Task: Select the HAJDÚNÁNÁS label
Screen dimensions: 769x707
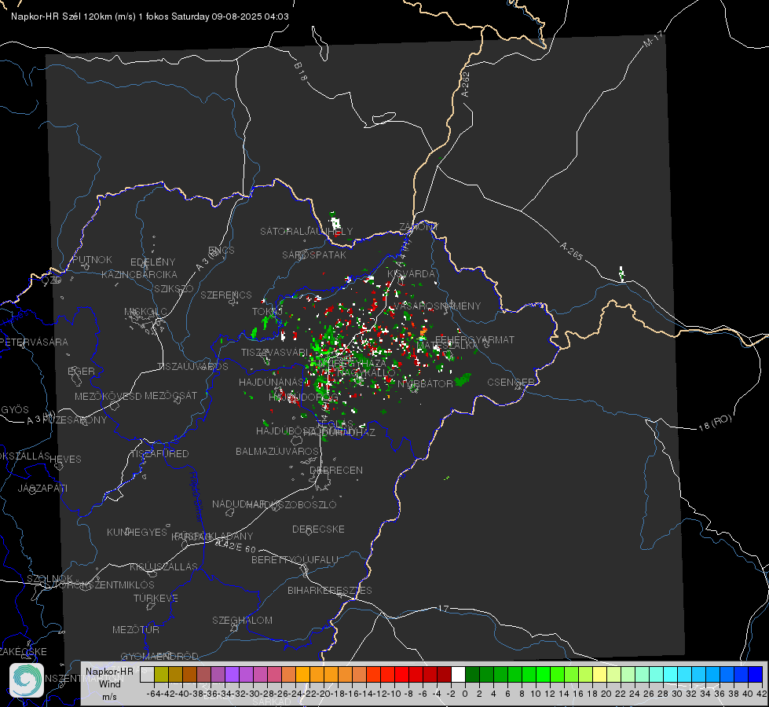Action: tap(273, 382)
